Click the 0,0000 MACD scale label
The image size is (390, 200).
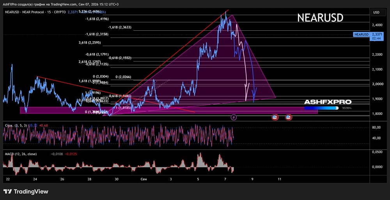377,167
